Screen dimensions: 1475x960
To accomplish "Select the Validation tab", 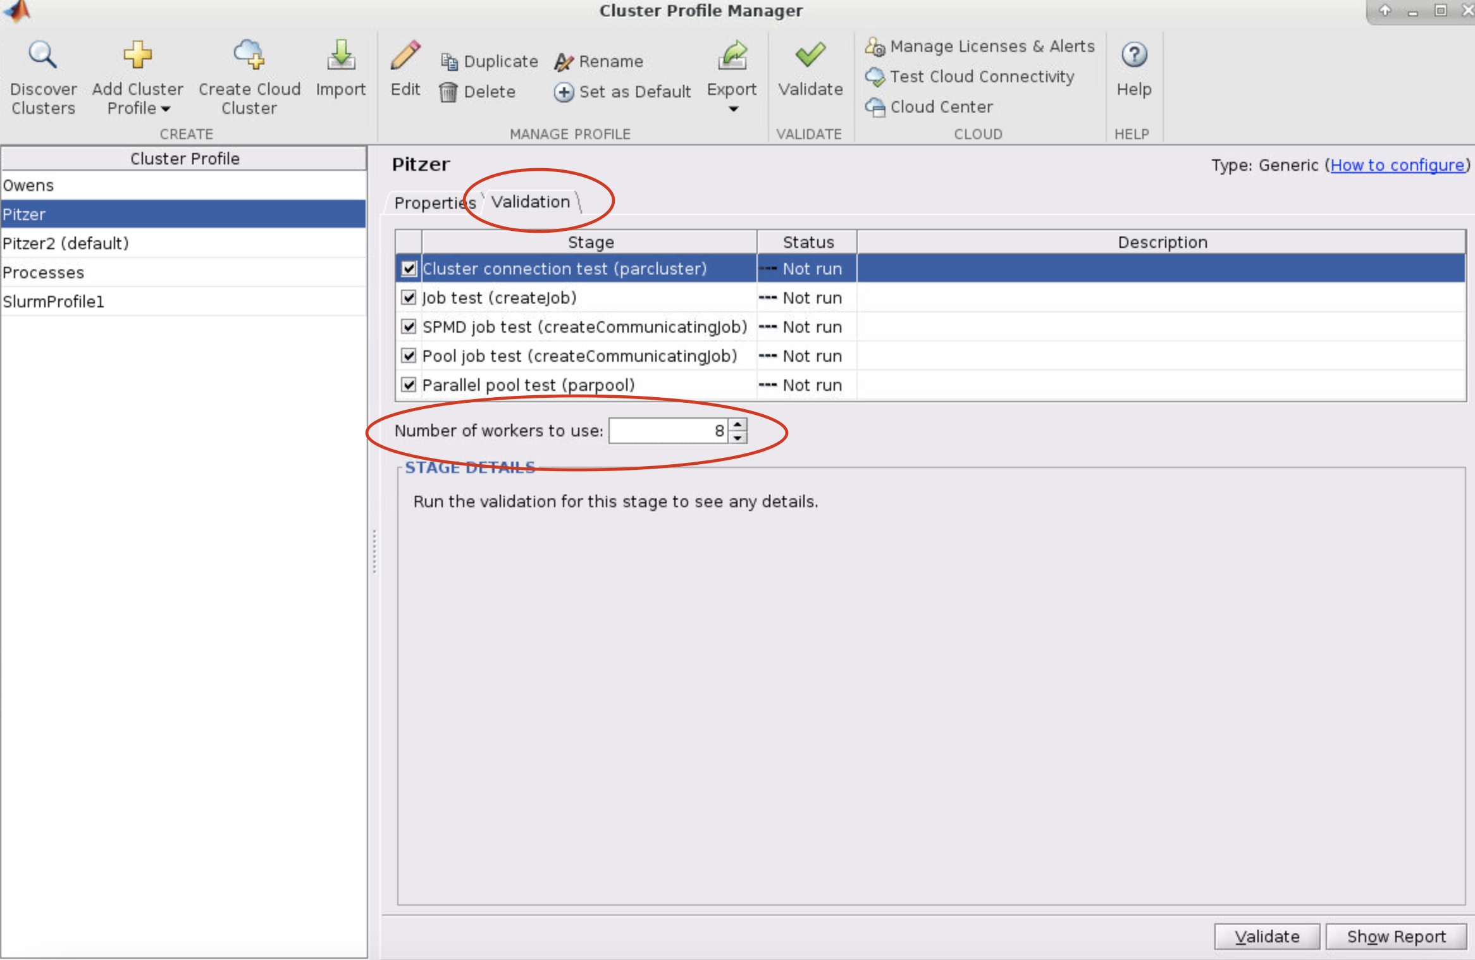I will [x=531, y=202].
